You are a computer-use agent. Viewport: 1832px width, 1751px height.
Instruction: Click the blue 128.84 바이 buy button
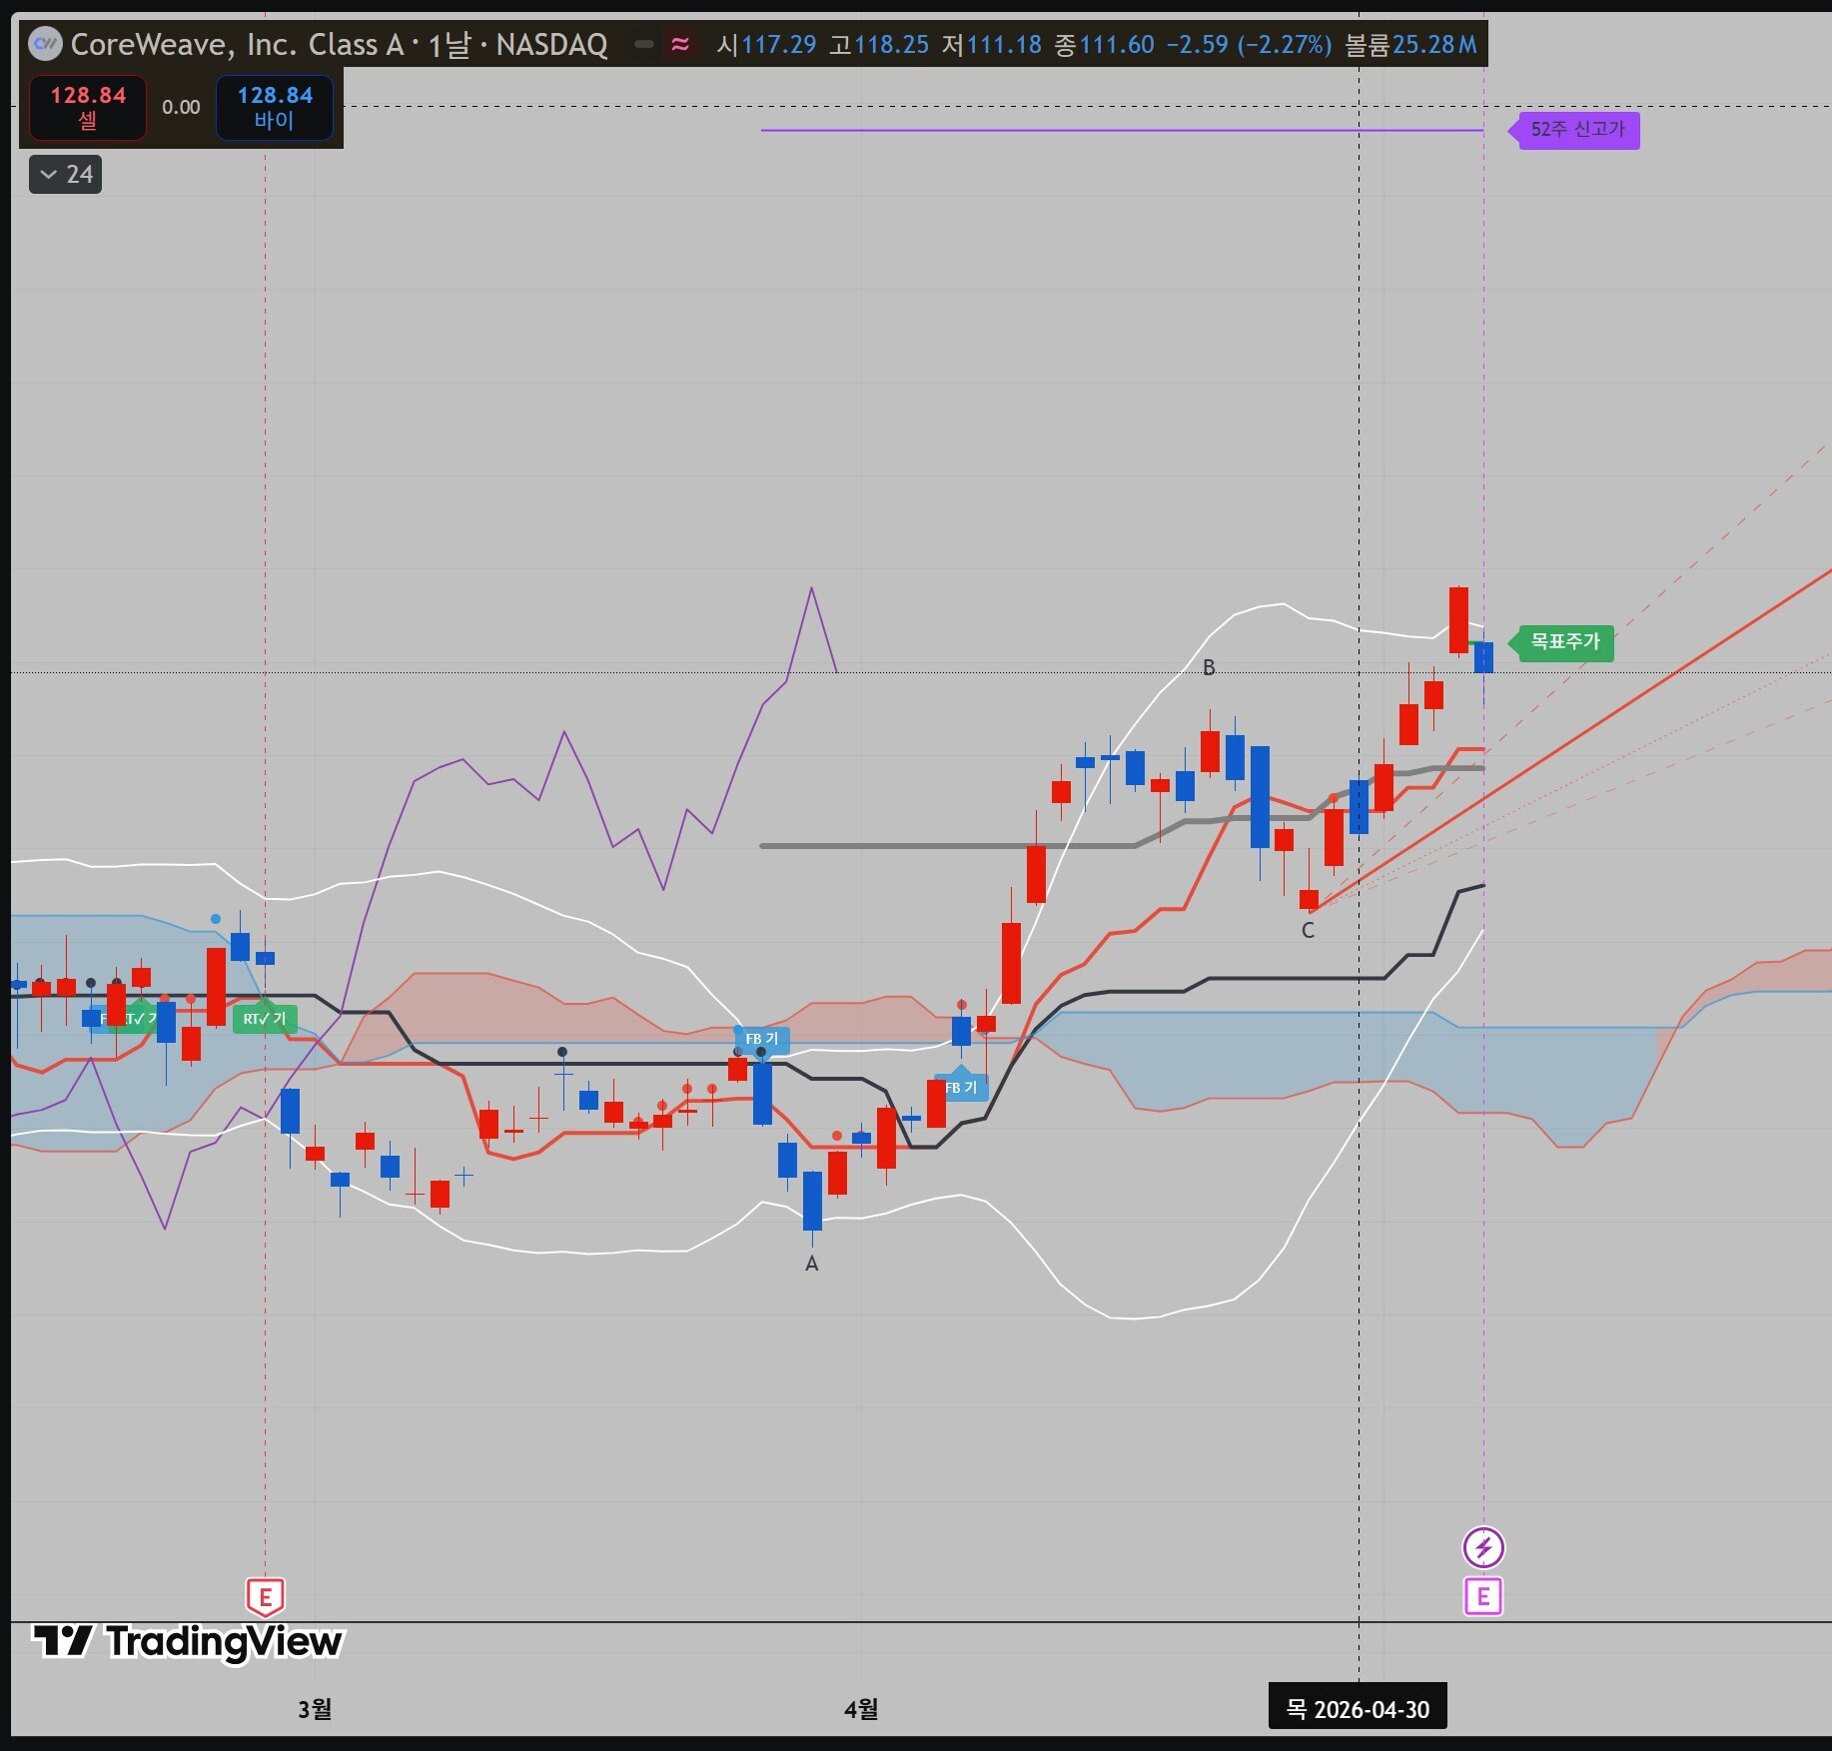click(275, 107)
